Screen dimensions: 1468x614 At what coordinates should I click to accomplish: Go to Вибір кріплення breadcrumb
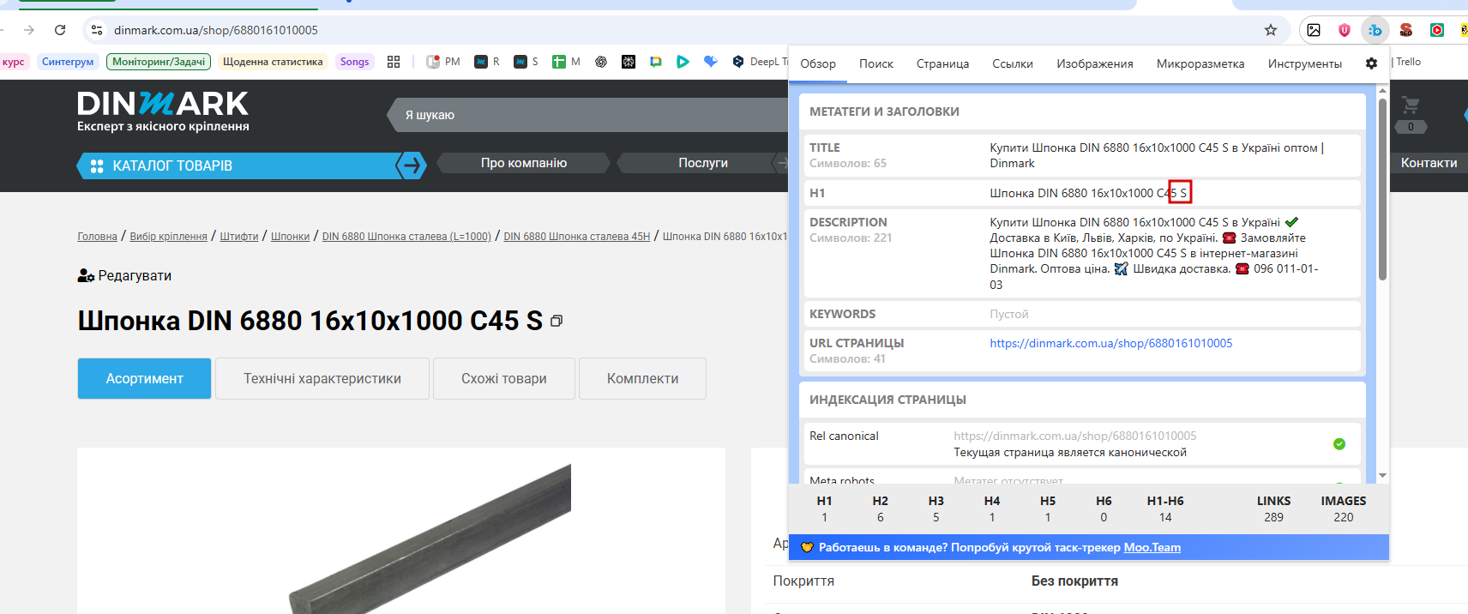click(168, 236)
